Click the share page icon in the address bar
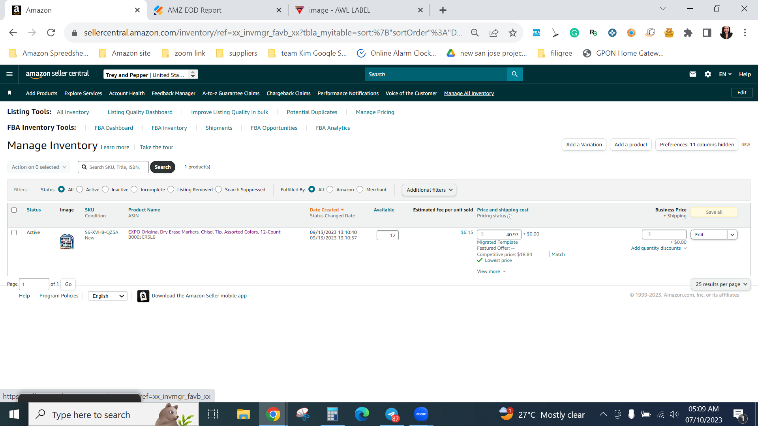This screenshot has width=758, height=426. click(494, 33)
